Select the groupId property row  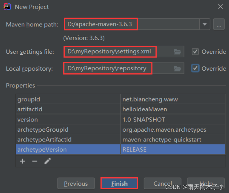(x=120, y=99)
